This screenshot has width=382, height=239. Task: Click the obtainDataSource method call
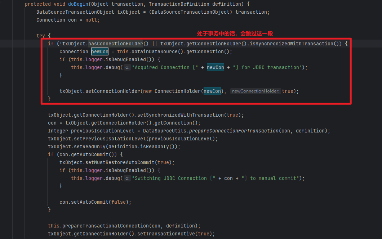[x=155, y=51]
